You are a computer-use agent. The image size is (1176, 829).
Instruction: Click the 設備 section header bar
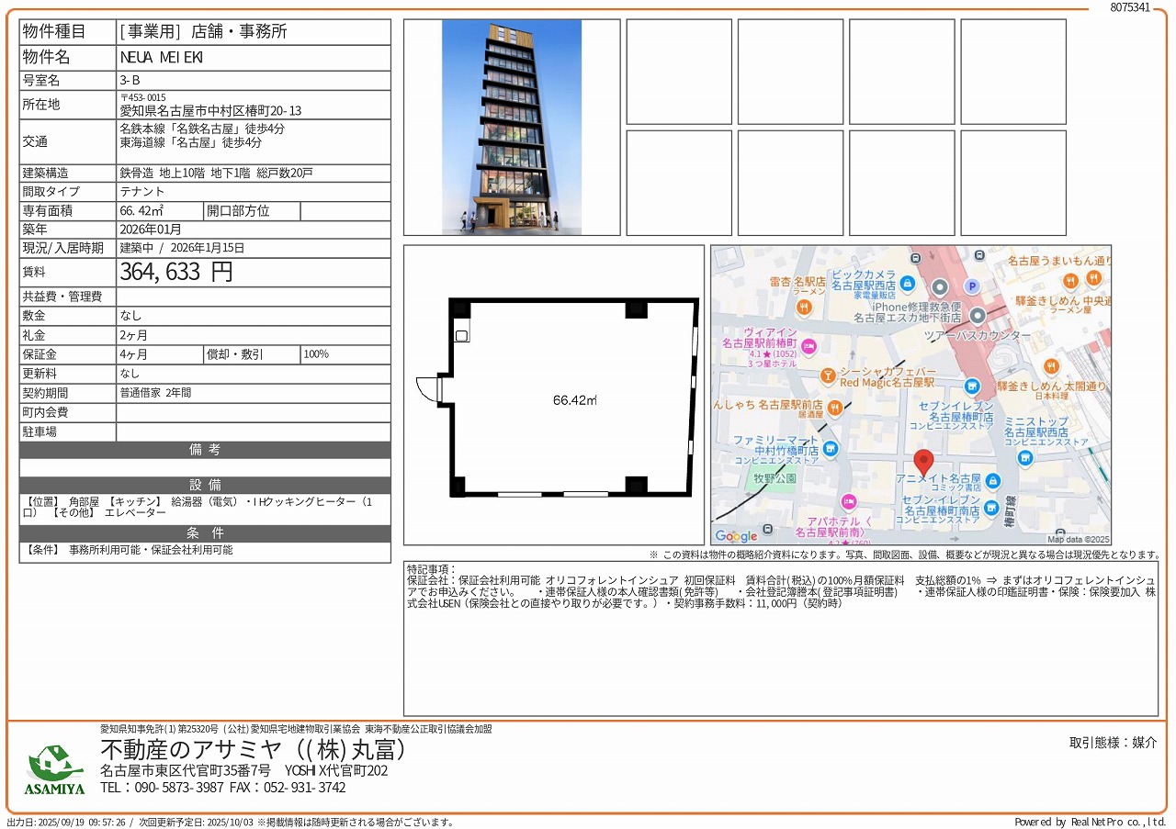click(x=205, y=485)
